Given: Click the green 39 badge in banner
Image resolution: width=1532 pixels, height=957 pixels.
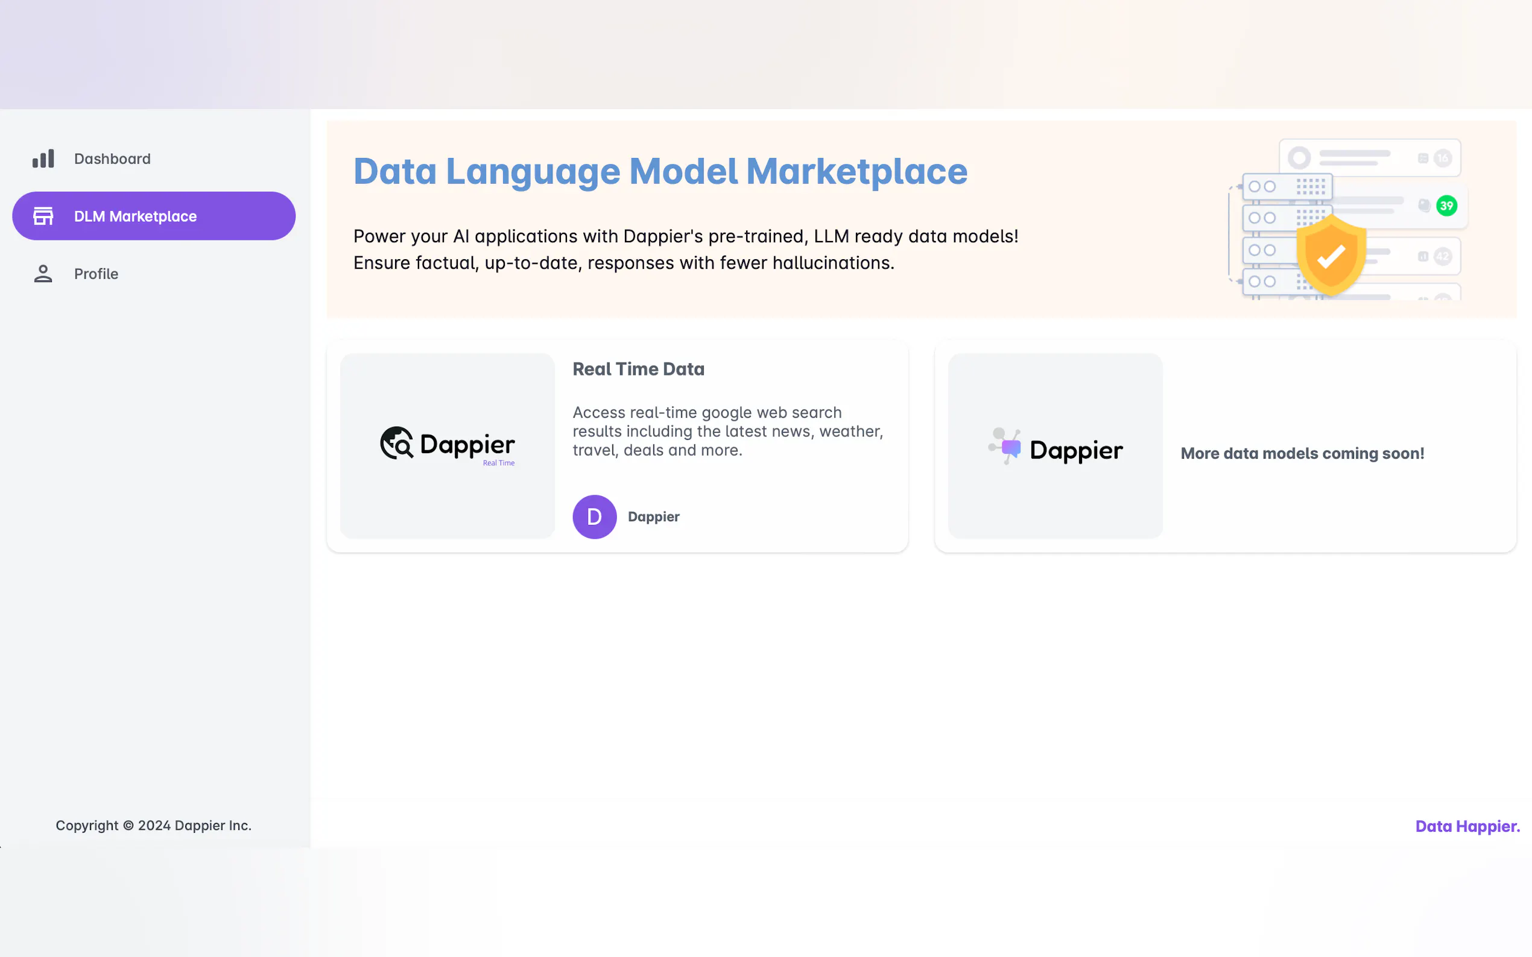Looking at the screenshot, I should tap(1446, 206).
